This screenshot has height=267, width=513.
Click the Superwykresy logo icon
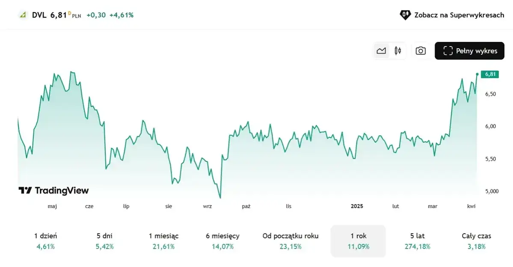tap(405, 15)
